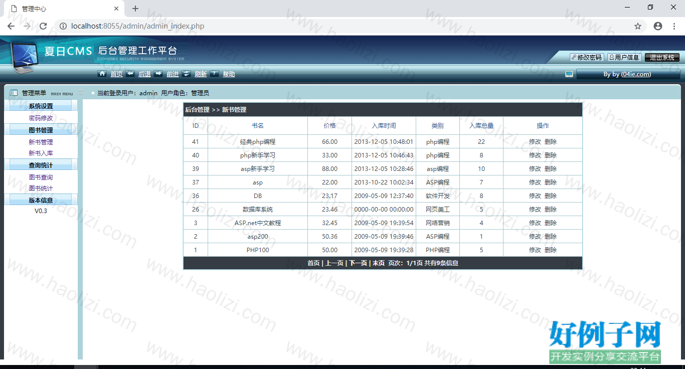Open the 首页 toolbar link

(x=116, y=74)
